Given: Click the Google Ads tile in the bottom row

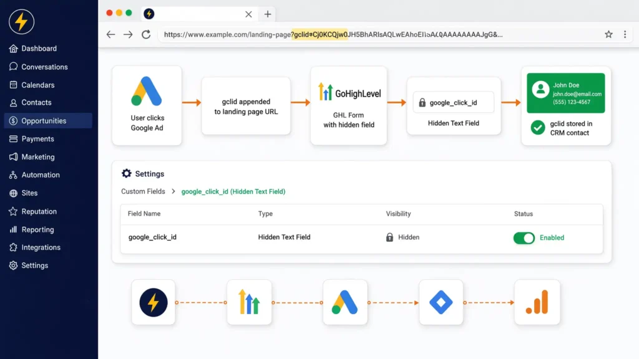Looking at the screenshot, I should pos(345,302).
